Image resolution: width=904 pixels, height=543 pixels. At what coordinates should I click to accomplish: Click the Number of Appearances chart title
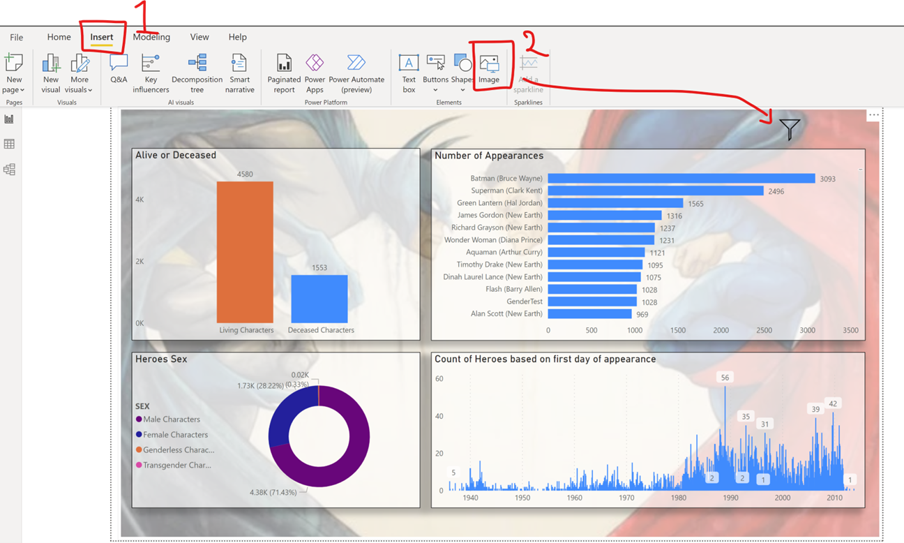click(x=489, y=156)
